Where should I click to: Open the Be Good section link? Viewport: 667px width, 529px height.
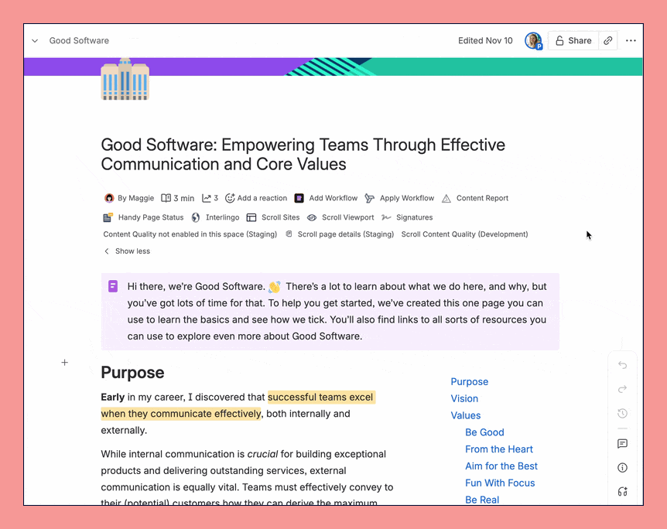pyautogui.click(x=484, y=432)
